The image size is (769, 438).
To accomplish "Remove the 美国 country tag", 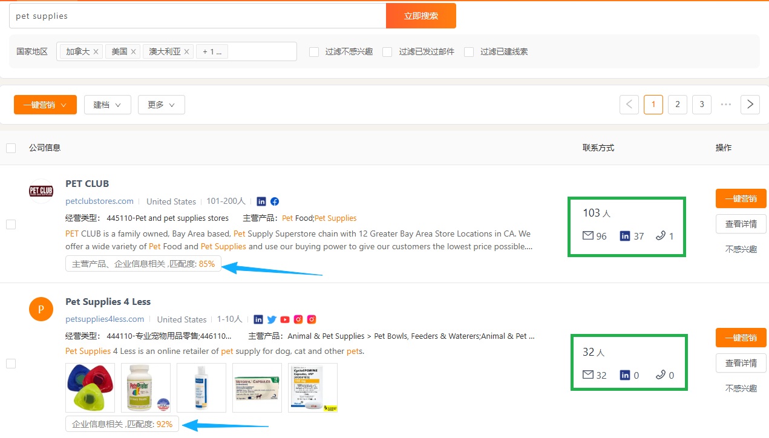I will pyautogui.click(x=134, y=52).
